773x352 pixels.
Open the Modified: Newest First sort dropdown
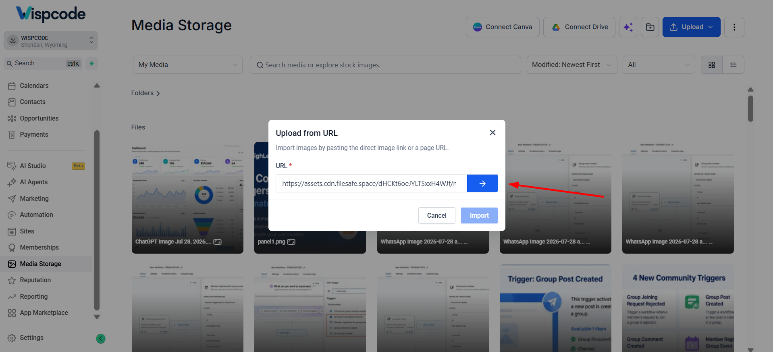point(571,65)
